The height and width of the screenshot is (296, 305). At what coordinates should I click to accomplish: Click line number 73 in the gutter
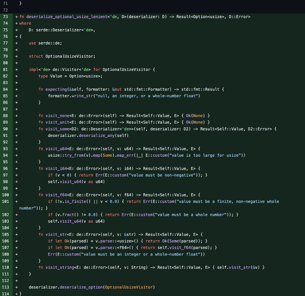[x=5, y=17]
